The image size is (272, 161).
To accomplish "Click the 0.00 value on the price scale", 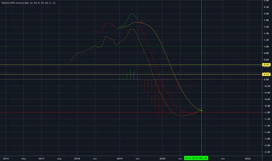I will 266,80.
